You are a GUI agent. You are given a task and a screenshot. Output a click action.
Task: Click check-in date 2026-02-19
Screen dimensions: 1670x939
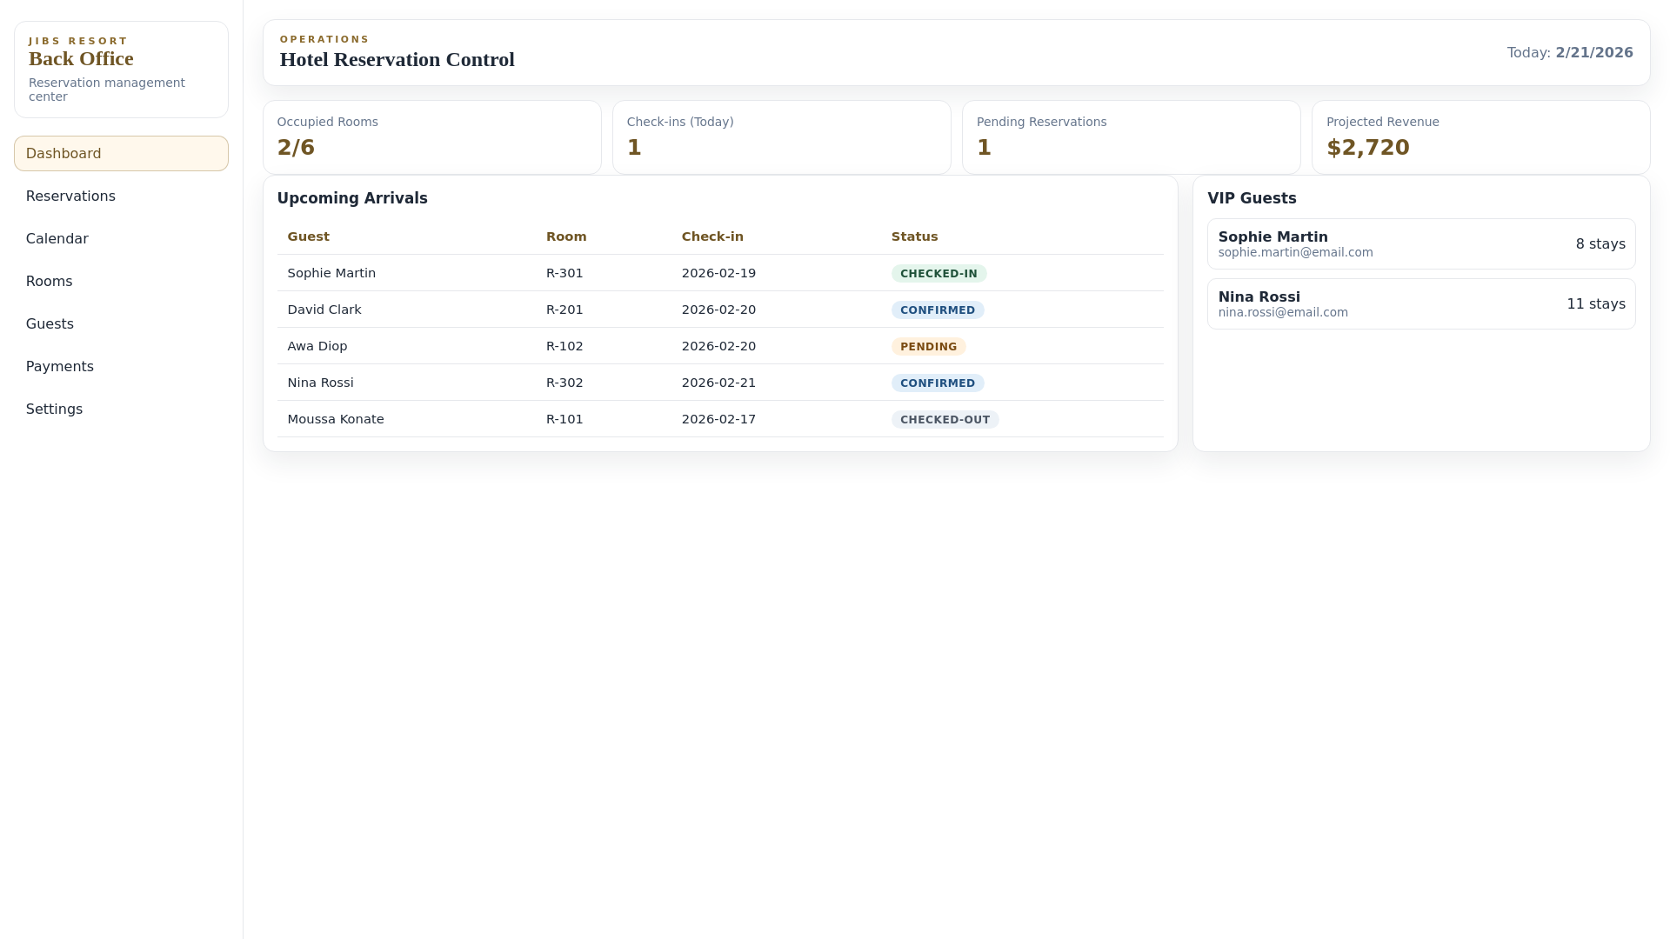click(718, 273)
